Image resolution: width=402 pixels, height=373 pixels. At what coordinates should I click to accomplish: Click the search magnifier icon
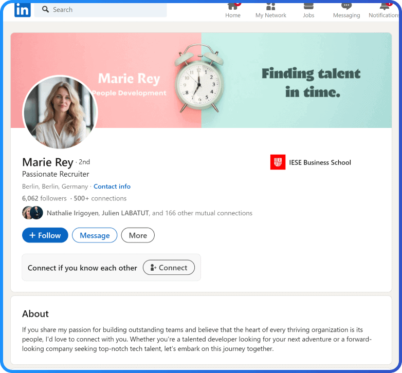pos(45,9)
